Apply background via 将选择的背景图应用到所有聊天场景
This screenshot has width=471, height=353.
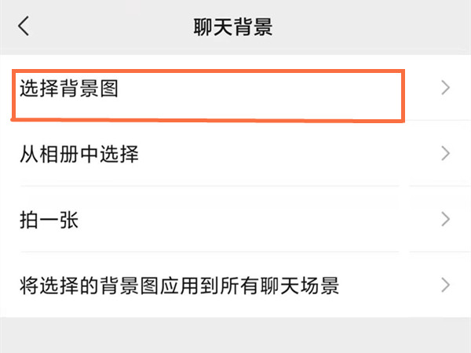(179, 284)
